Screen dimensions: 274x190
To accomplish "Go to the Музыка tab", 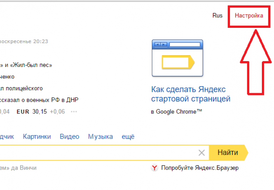I will coord(100,136).
